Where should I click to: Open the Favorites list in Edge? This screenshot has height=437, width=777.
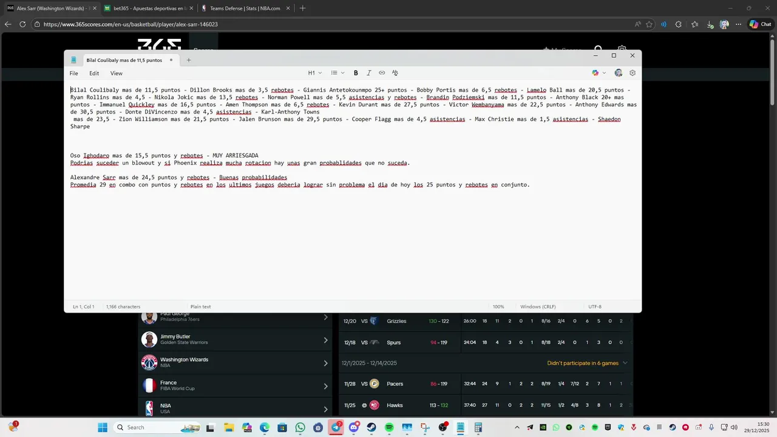coord(694,24)
